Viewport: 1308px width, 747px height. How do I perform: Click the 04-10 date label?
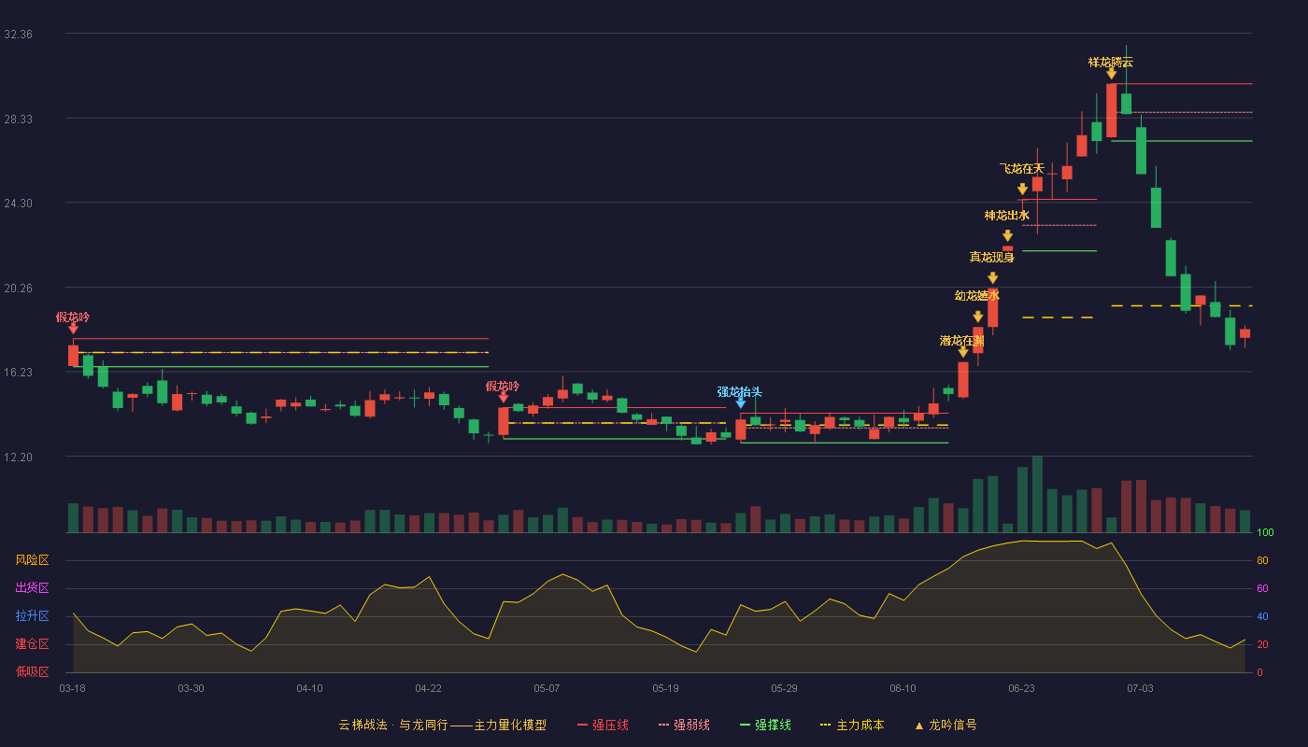[309, 688]
